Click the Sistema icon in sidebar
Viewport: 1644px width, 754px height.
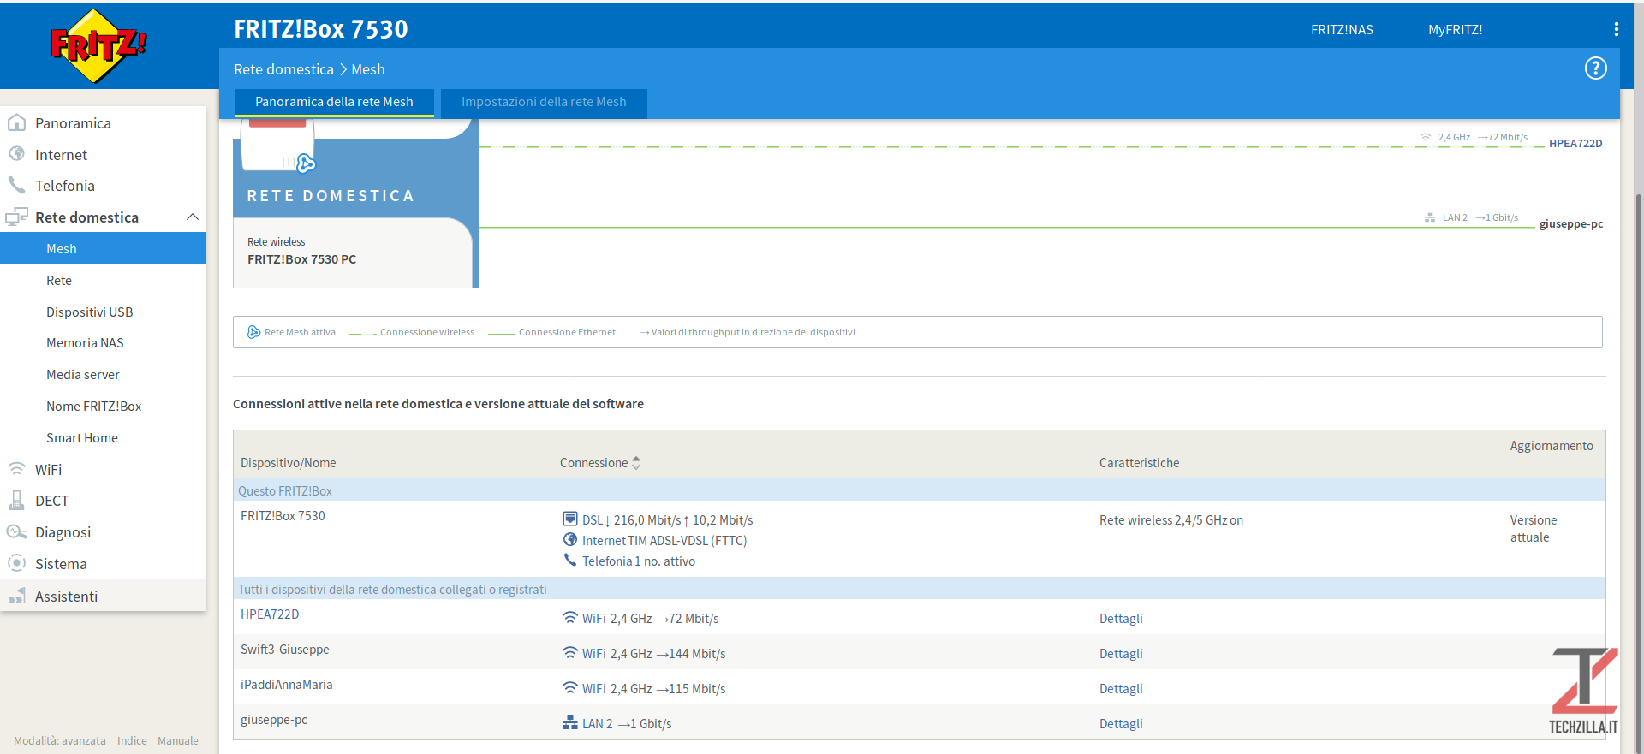click(16, 563)
